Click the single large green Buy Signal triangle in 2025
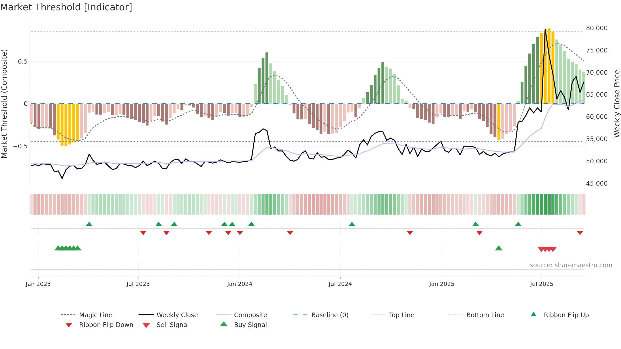The width and height of the screenshot is (621, 349). tap(499, 248)
